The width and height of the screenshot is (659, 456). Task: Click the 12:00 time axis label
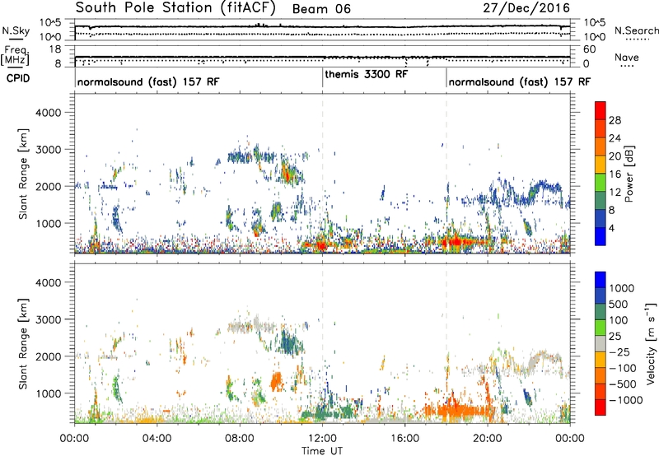pos(322,439)
